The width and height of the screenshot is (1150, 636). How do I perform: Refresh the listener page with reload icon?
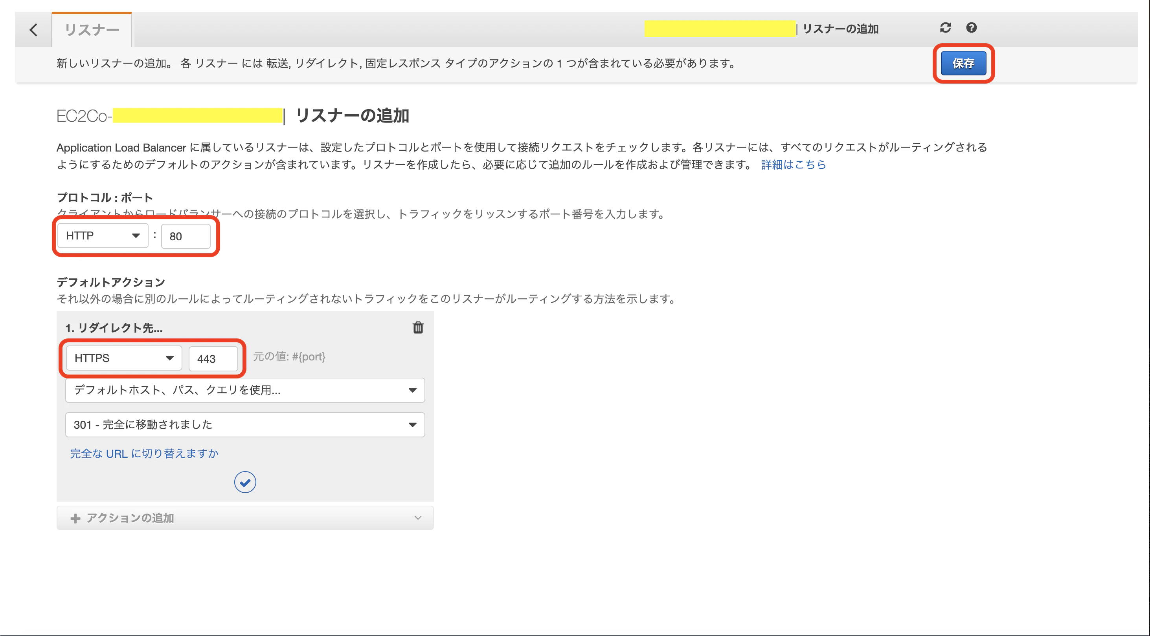tap(945, 27)
